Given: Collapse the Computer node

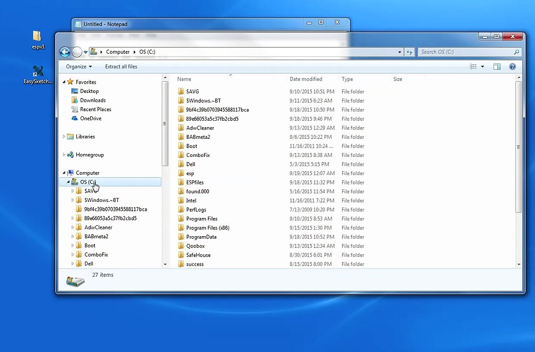Looking at the screenshot, I should [x=64, y=173].
